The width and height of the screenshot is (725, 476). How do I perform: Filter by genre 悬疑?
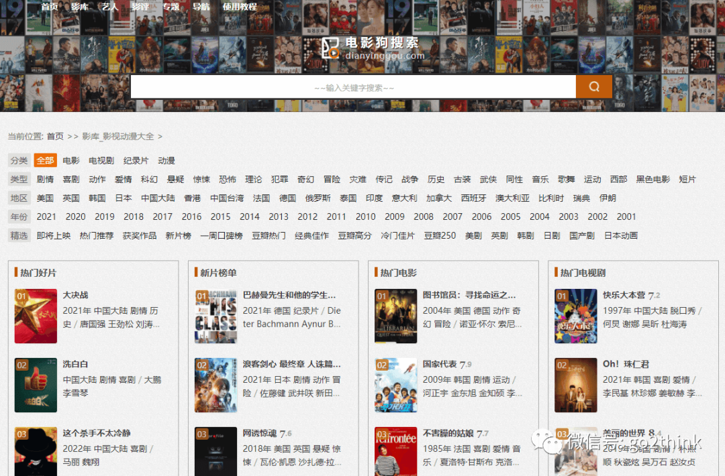[176, 179]
